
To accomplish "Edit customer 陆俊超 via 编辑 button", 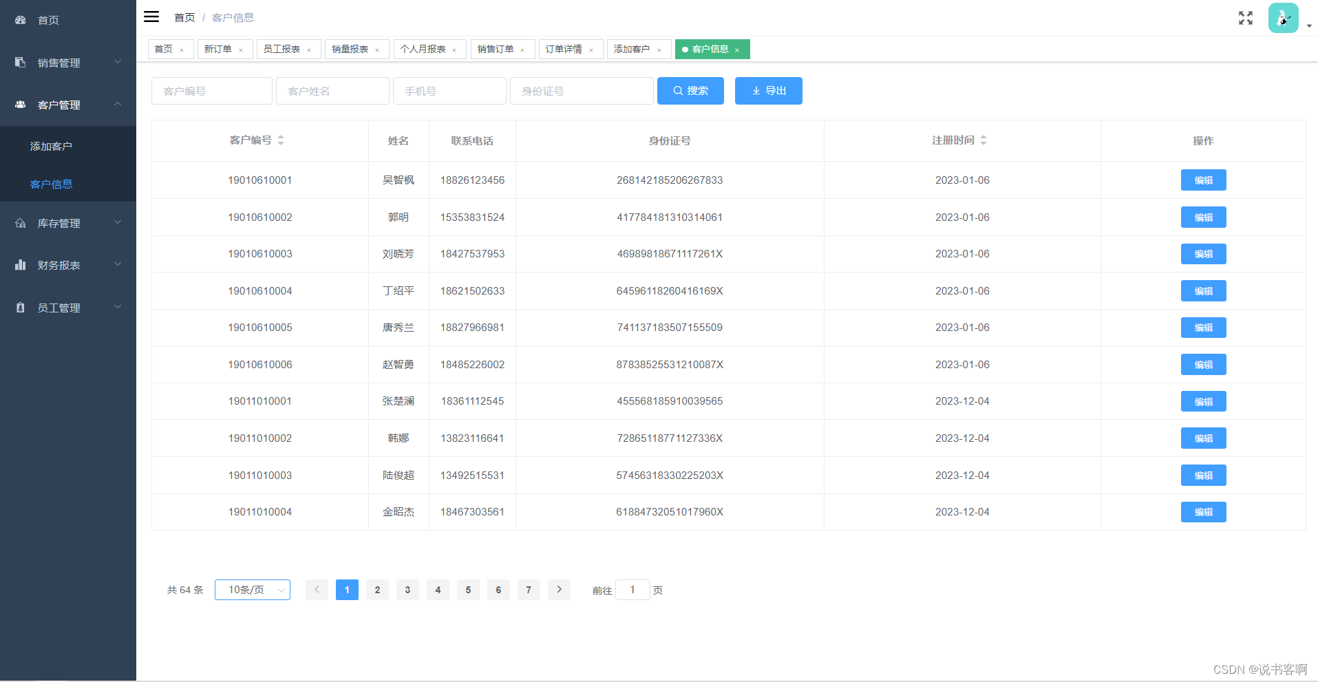I will pyautogui.click(x=1204, y=476).
